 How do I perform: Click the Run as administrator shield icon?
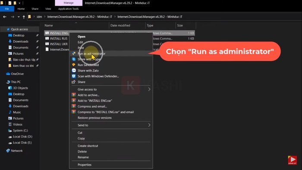click(74, 54)
